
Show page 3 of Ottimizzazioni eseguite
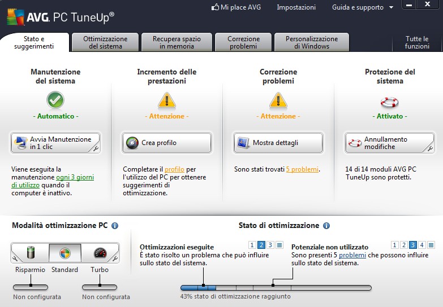[x=270, y=245]
